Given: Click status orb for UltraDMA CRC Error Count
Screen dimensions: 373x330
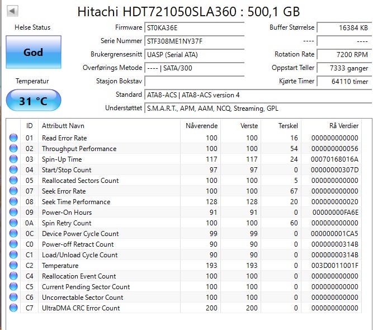Looking at the screenshot, I should click(13, 308).
